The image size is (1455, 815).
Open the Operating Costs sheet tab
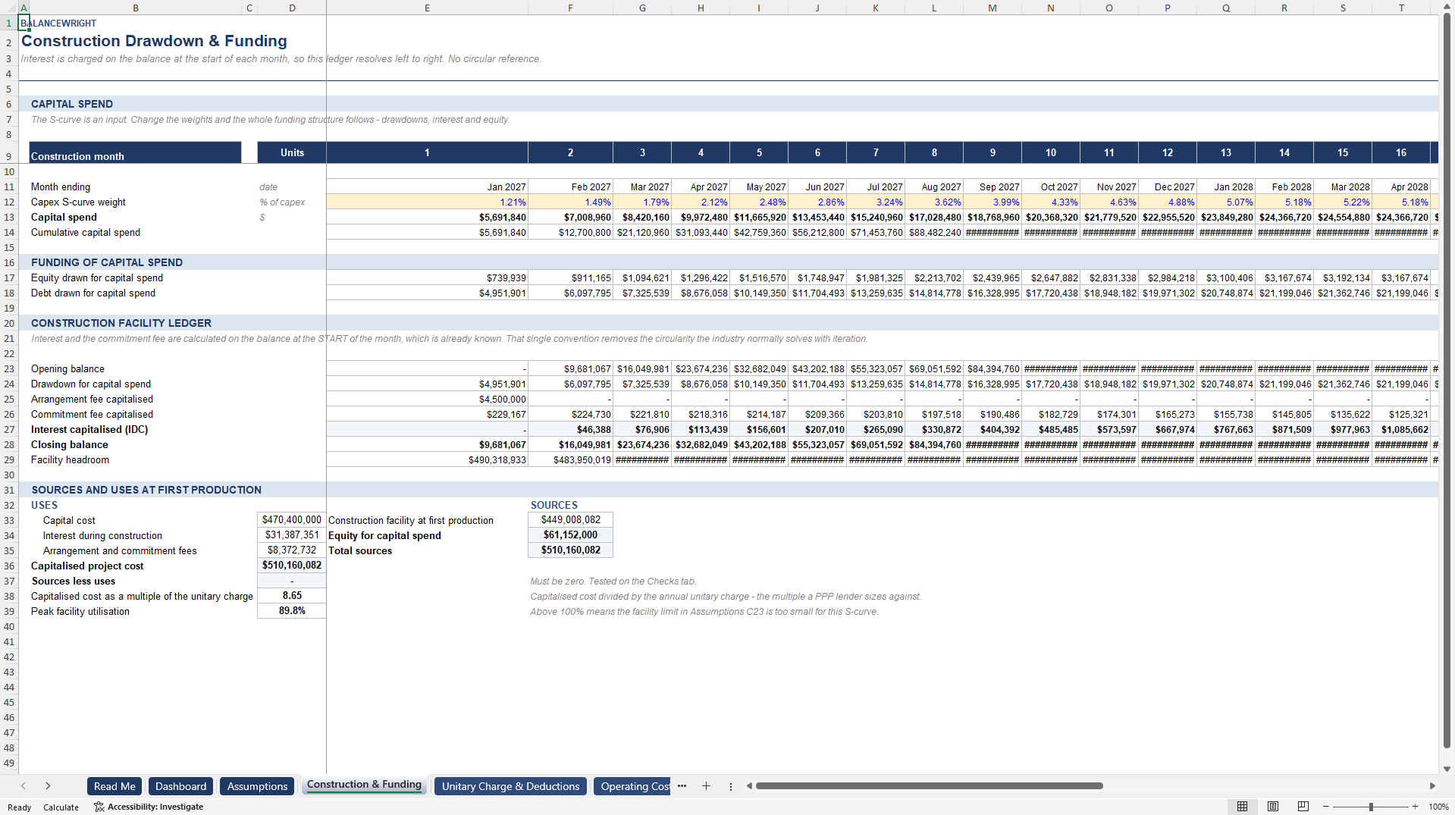634,786
